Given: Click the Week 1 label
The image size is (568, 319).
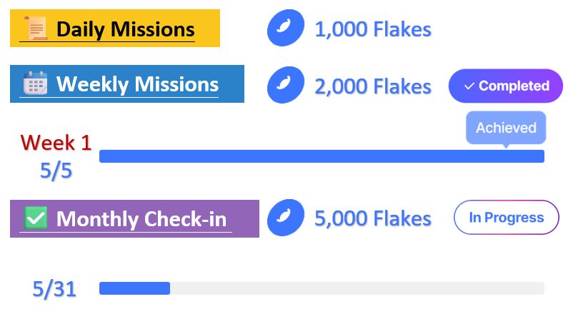Looking at the screenshot, I should [56, 142].
